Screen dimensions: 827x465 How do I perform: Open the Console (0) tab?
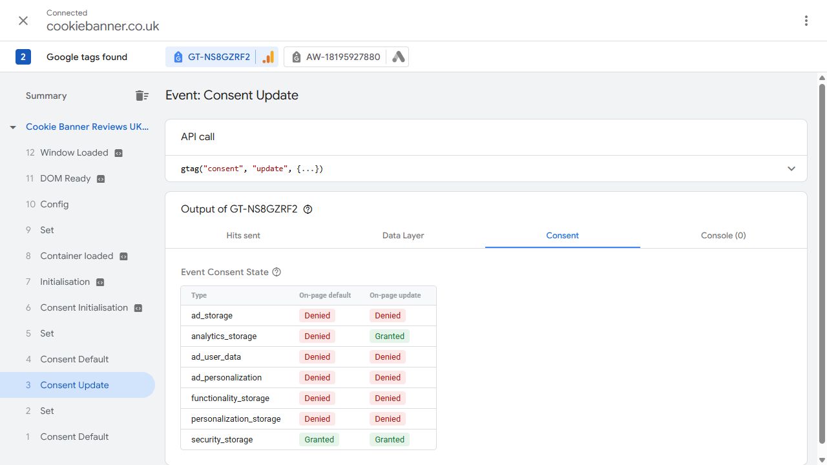(x=724, y=236)
